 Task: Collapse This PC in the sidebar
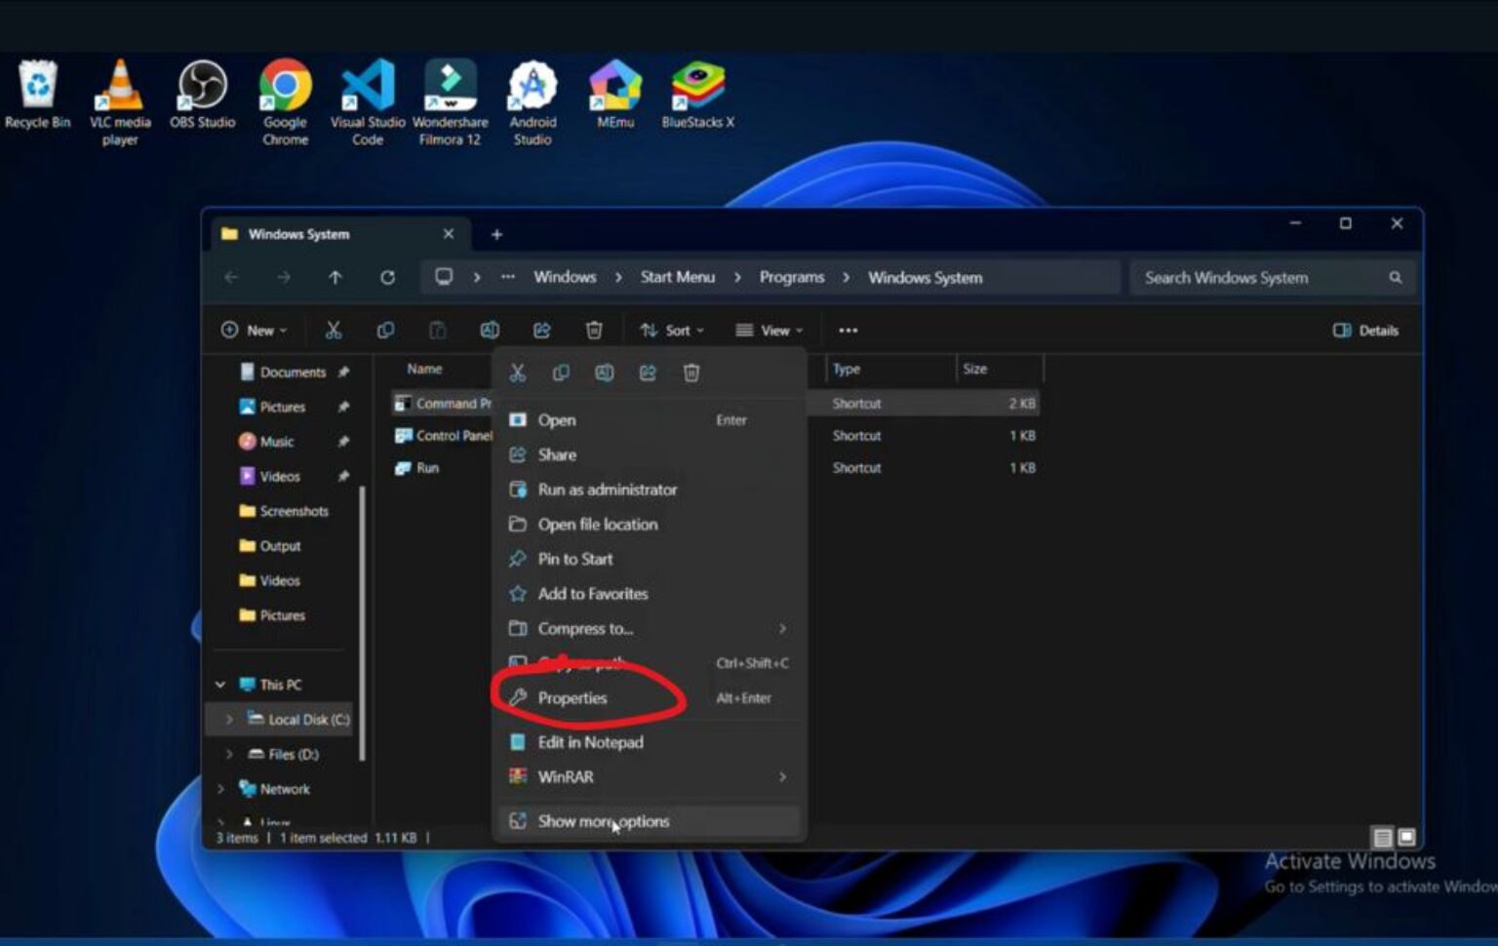pyautogui.click(x=220, y=684)
